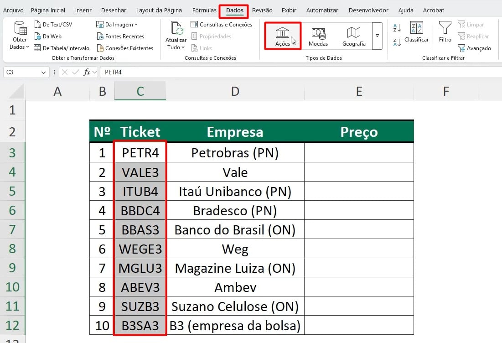Import data De Text/CSV
This screenshot has height=343, width=502.
53,24
